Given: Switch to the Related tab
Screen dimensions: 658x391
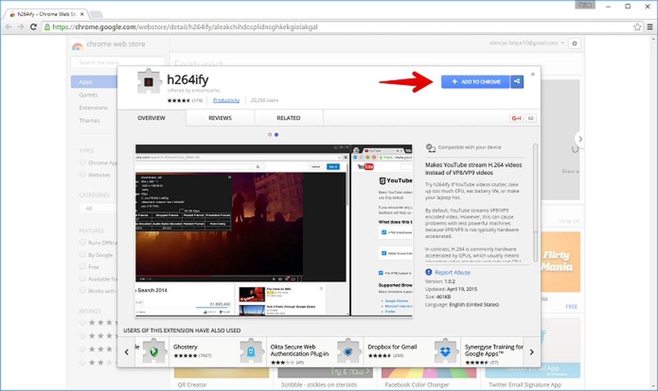Looking at the screenshot, I should click(x=288, y=118).
